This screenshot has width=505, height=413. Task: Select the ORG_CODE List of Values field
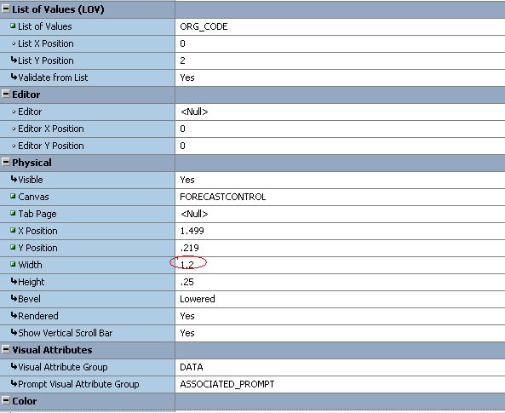pos(340,26)
